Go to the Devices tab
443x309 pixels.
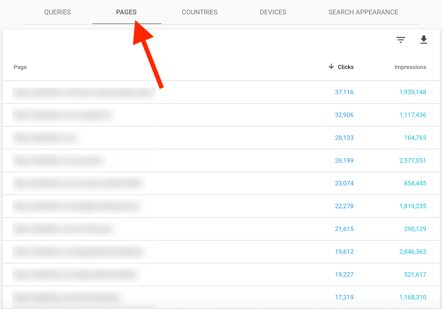point(273,12)
